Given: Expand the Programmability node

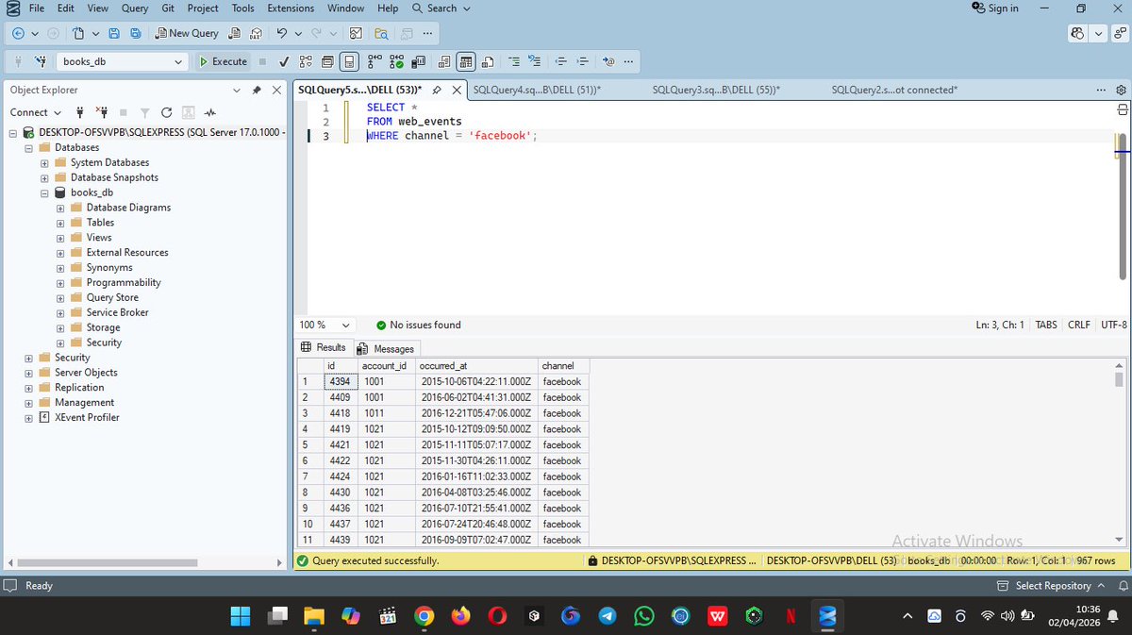Looking at the screenshot, I should (x=60, y=283).
